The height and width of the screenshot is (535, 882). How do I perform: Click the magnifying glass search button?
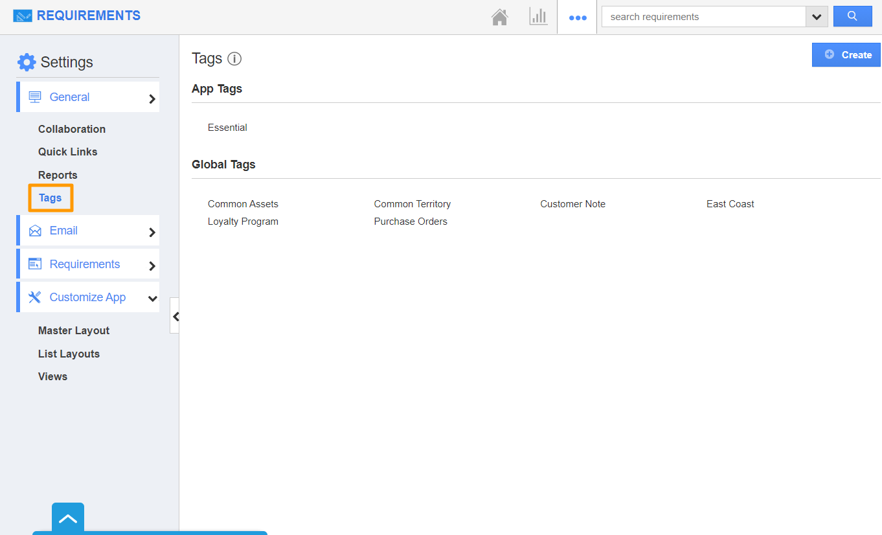click(852, 17)
